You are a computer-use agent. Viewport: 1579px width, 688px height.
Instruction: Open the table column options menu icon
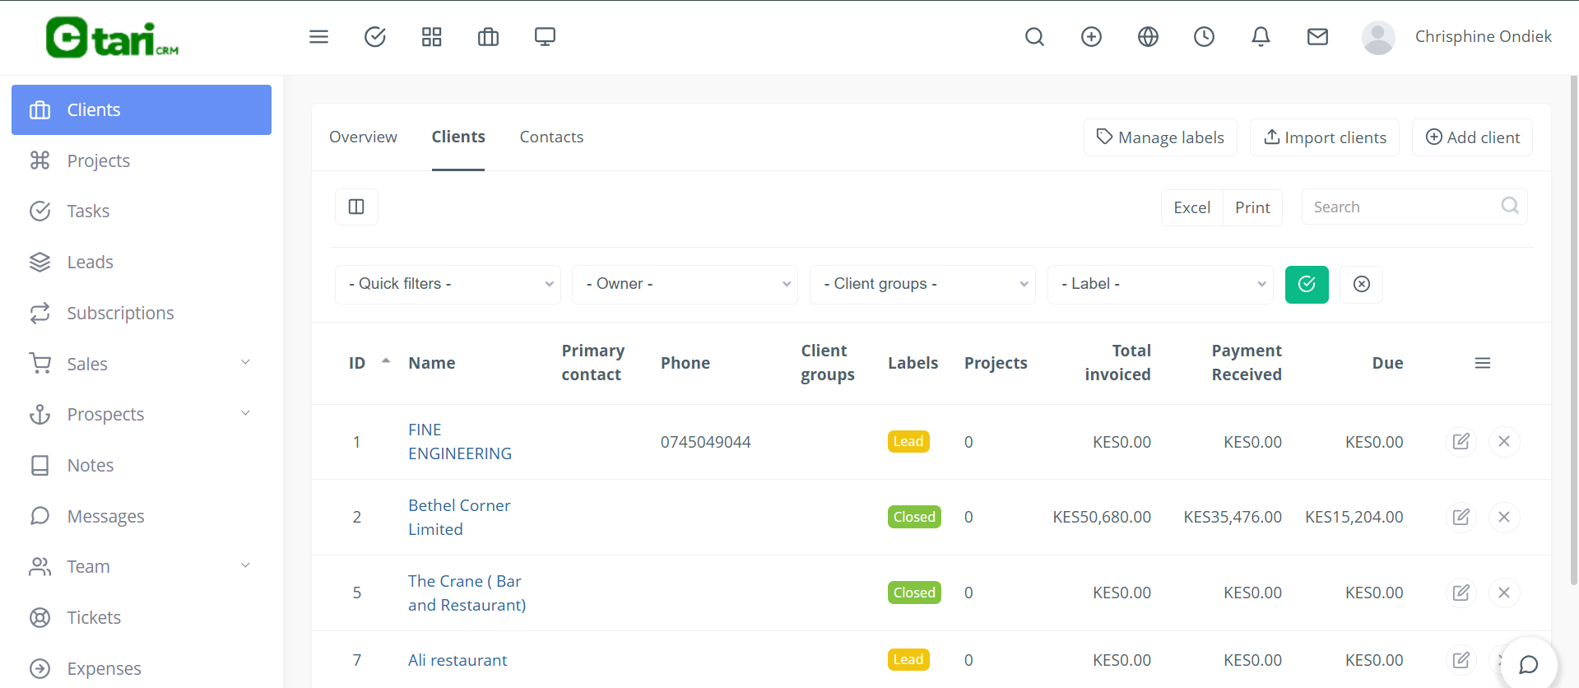1483,363
